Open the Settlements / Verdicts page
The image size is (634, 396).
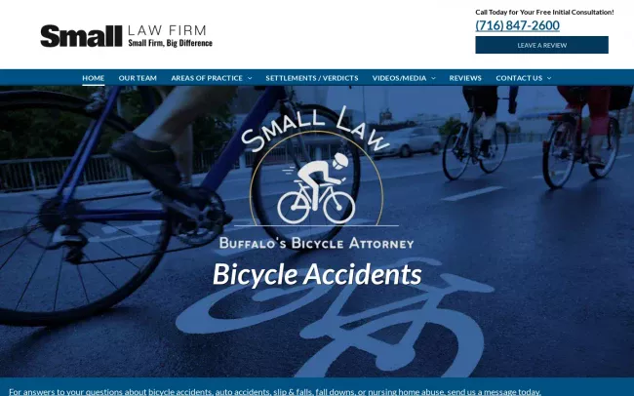pyautogui.click(x=312, y=78)
